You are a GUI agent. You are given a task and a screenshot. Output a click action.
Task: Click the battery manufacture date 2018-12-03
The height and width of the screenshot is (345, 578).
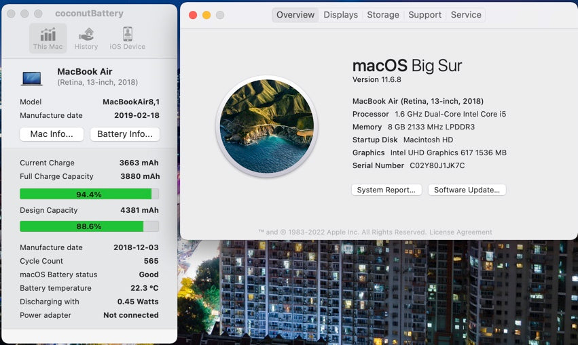click(x=136, y=247)
